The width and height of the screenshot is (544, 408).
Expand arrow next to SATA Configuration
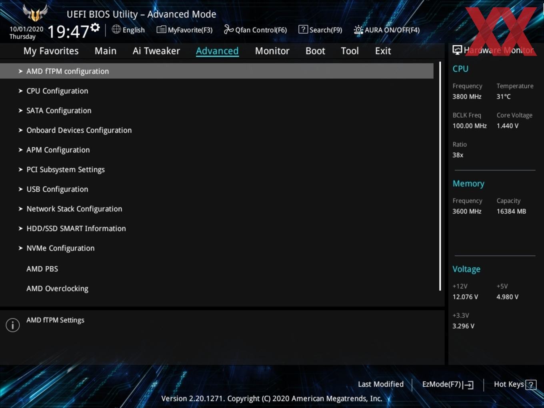click(x=20, y=110)
